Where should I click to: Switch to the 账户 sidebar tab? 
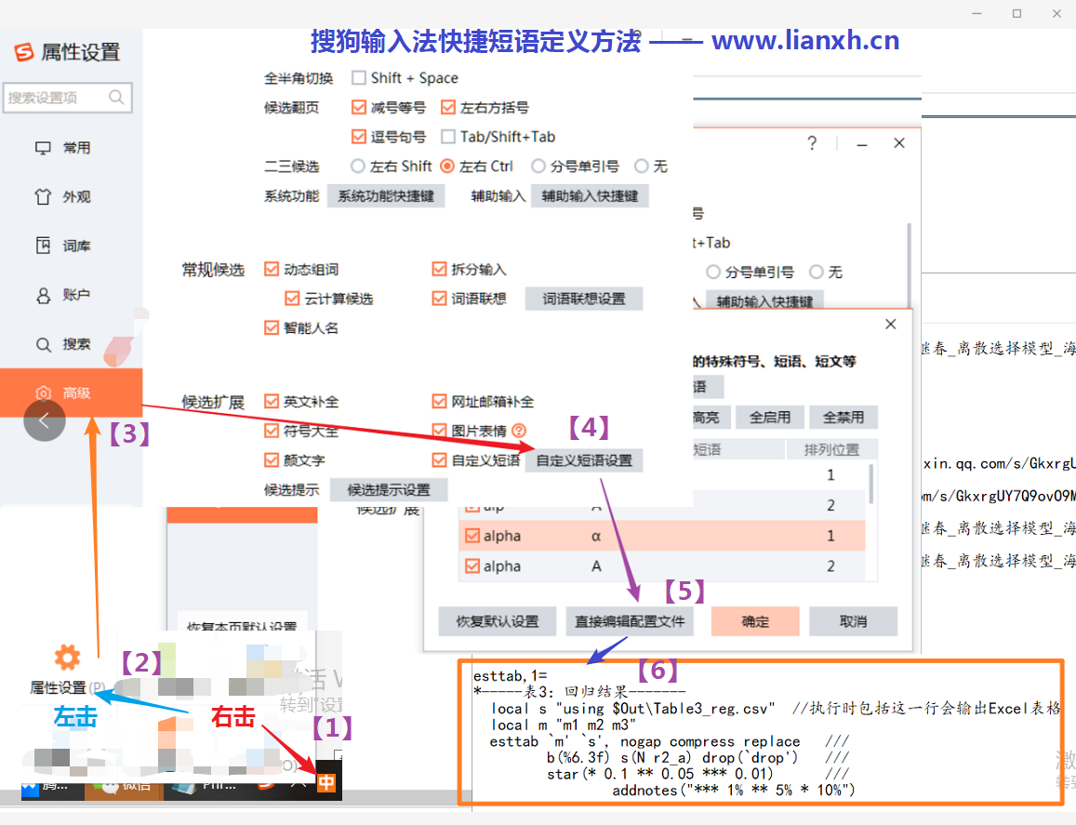click(63, 295)
